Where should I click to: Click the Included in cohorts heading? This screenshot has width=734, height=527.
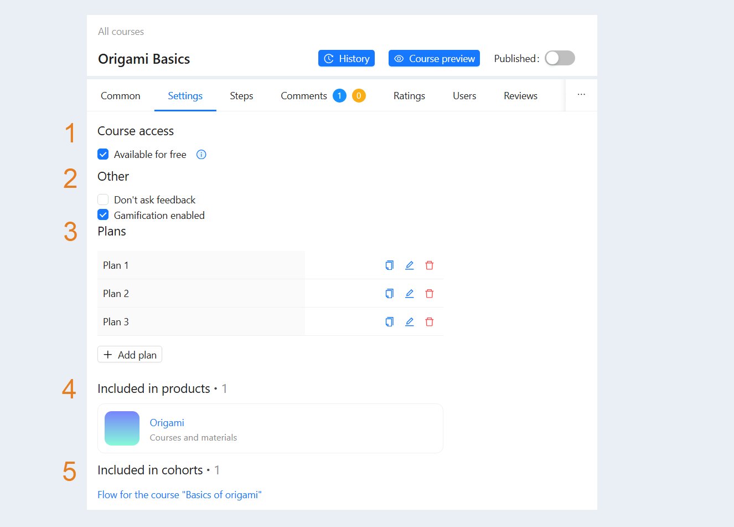click(x=150, y=470)
